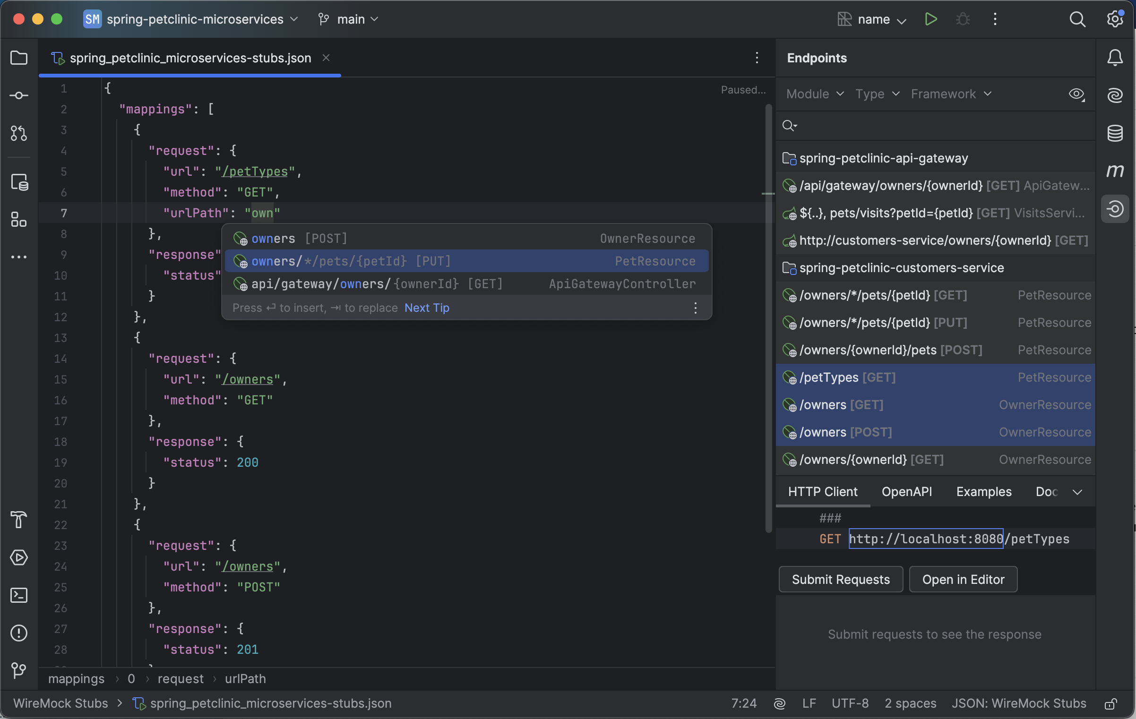Click the Next Tip link
1136x719 pixels.
(x=426, y=308)
